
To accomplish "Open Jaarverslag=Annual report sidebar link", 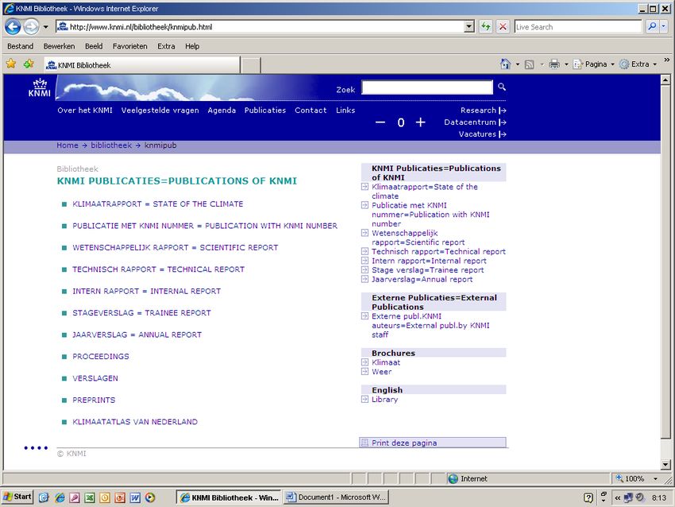I will [422, 279].
